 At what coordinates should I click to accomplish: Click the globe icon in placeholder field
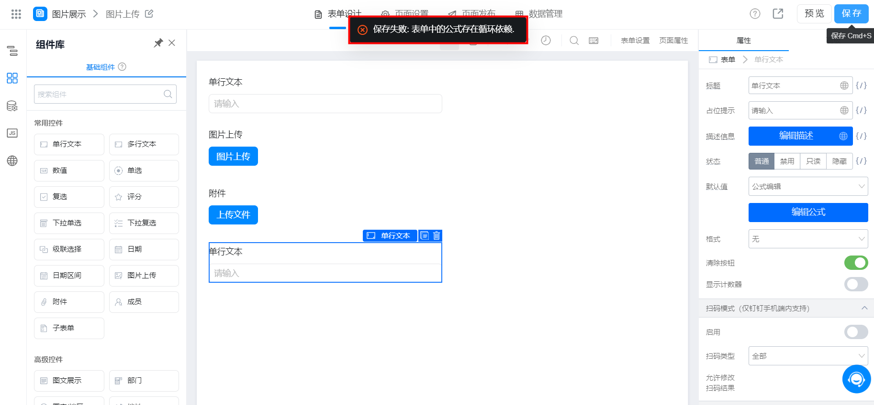click(844, 110)
